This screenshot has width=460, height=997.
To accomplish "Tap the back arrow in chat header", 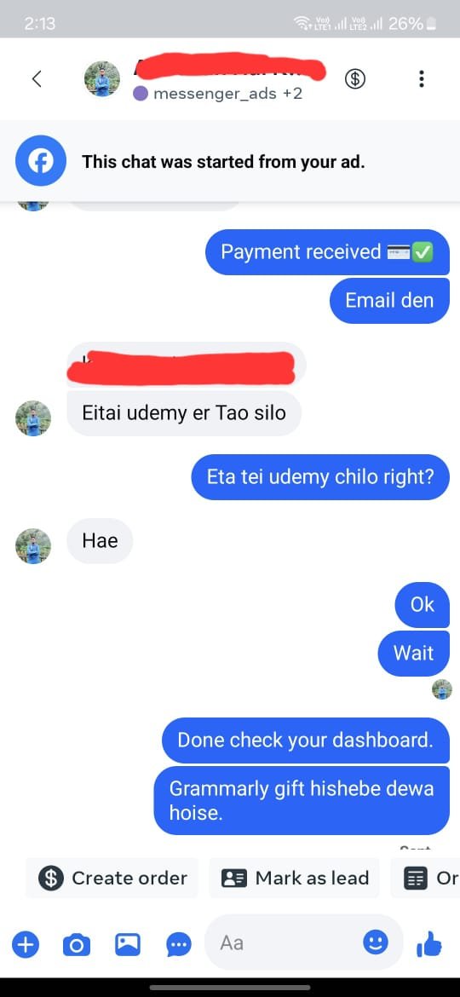I will click(37, 79).
